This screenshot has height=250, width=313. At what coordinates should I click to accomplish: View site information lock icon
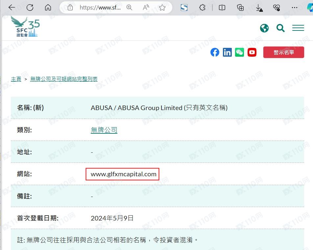tap(70, 8)
